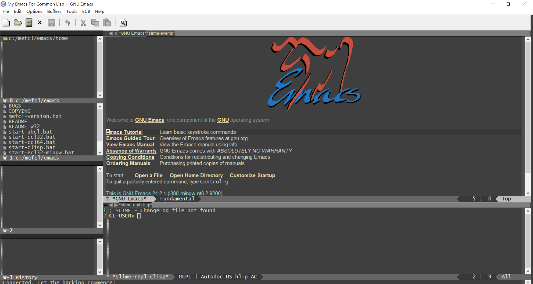The height and width of the screenshot is (284, 533).
Task: Follow the Emacs Tutorial link
Action: (124, 132)
